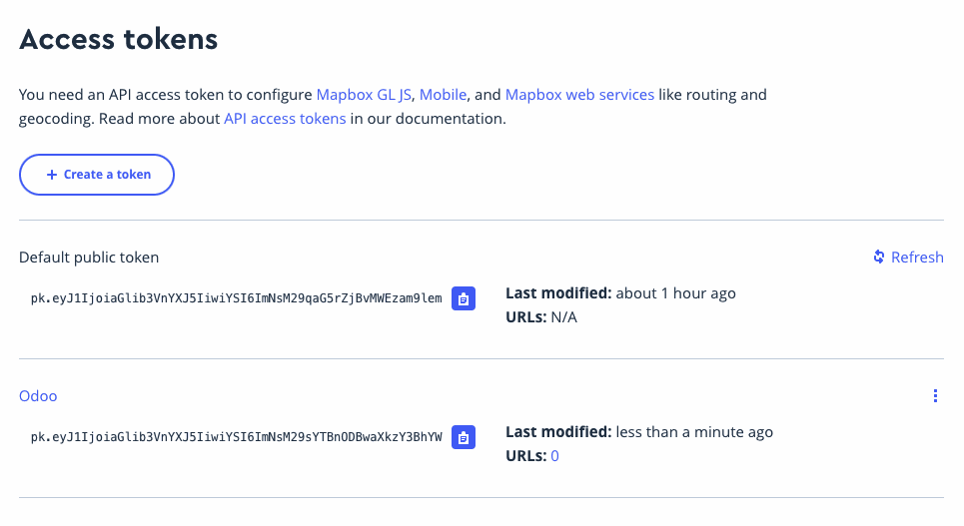
Task: Select the Odoo token string text
Action: (236, 437)
